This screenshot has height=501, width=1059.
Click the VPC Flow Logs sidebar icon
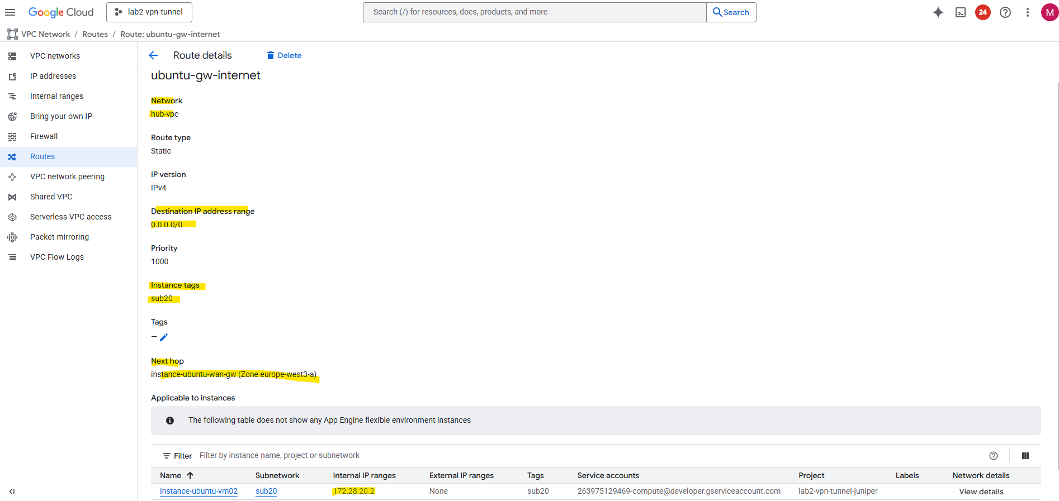pos(12,257)
